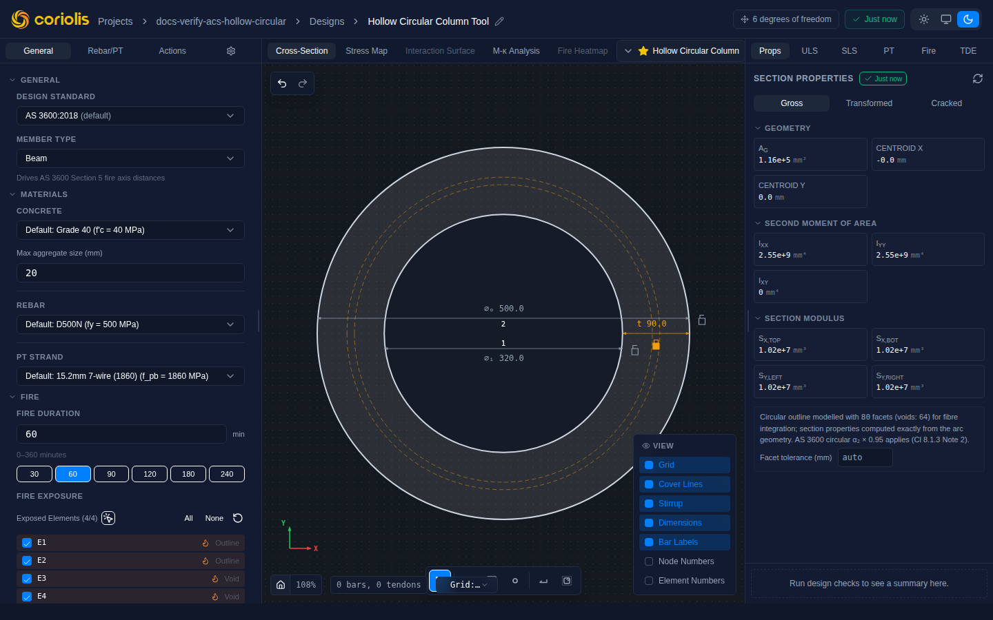The width and height of the screenshot is (993, 620).
Task: Open the Rebar D500N dropdown
Action: click(130, 324)
